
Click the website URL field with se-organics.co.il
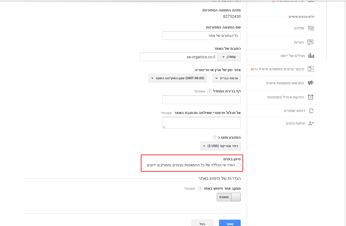tap(178, 57)
